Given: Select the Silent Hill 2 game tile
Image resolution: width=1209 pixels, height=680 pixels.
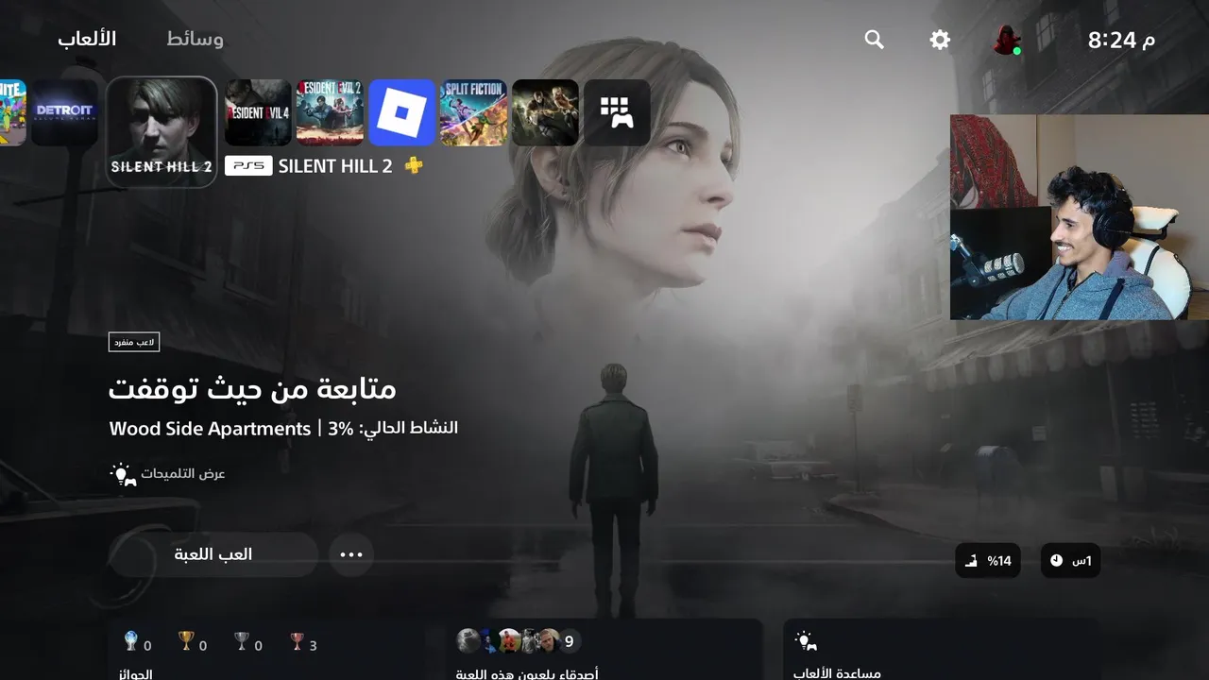Looking at the screenshot, I should tap(162, 132).
